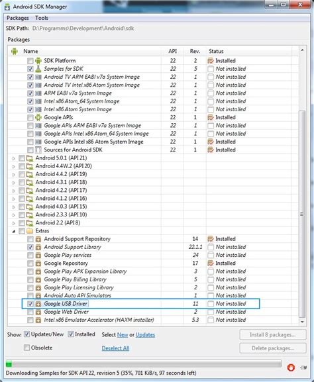Image resolution: width=314 pixels, height=382 pixels.
Task: Expand the Android 4.1.2 (API 16) node
Action: point(14,199)
